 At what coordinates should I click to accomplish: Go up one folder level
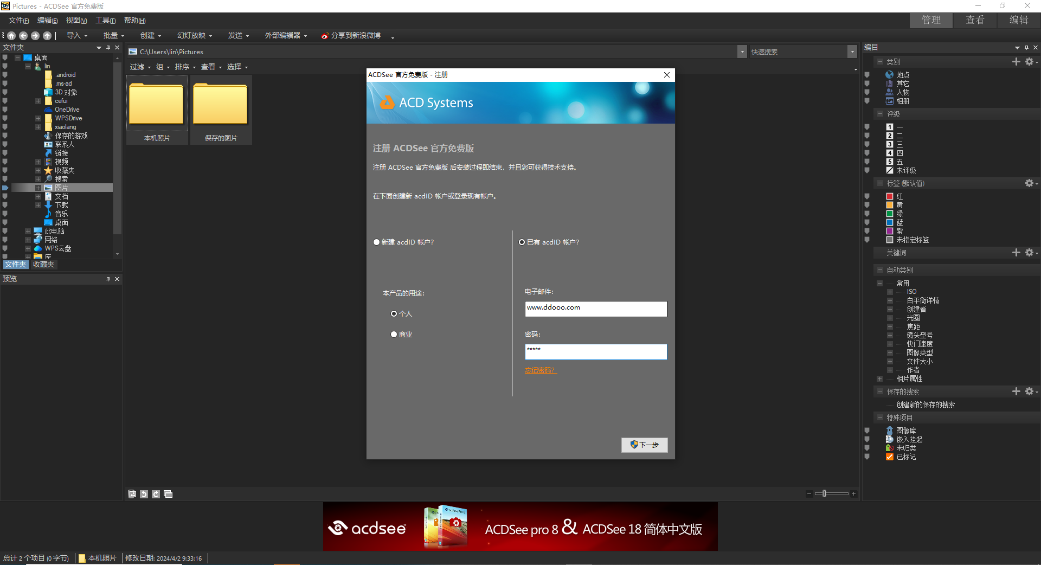click(47, 36)
